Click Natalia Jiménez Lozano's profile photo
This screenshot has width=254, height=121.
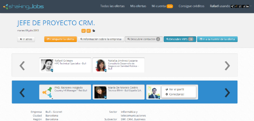101,65
